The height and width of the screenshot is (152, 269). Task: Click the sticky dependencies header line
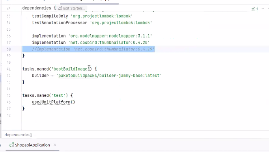coord(39,8)
